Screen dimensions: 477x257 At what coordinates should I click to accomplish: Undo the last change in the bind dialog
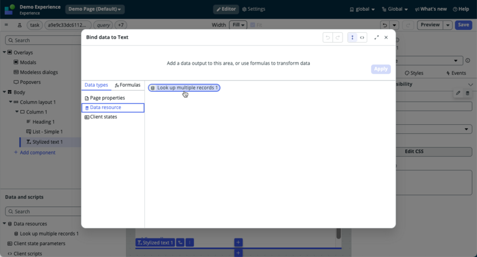[x=327, y=38]
